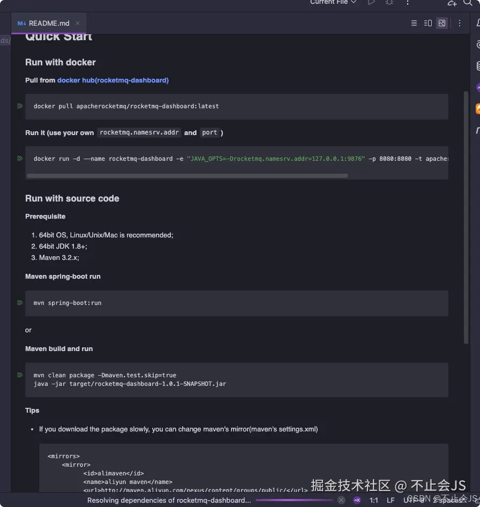Close the README.md tab
The height and width of the screenshot is (507, 480).
(x=78, y=23)
